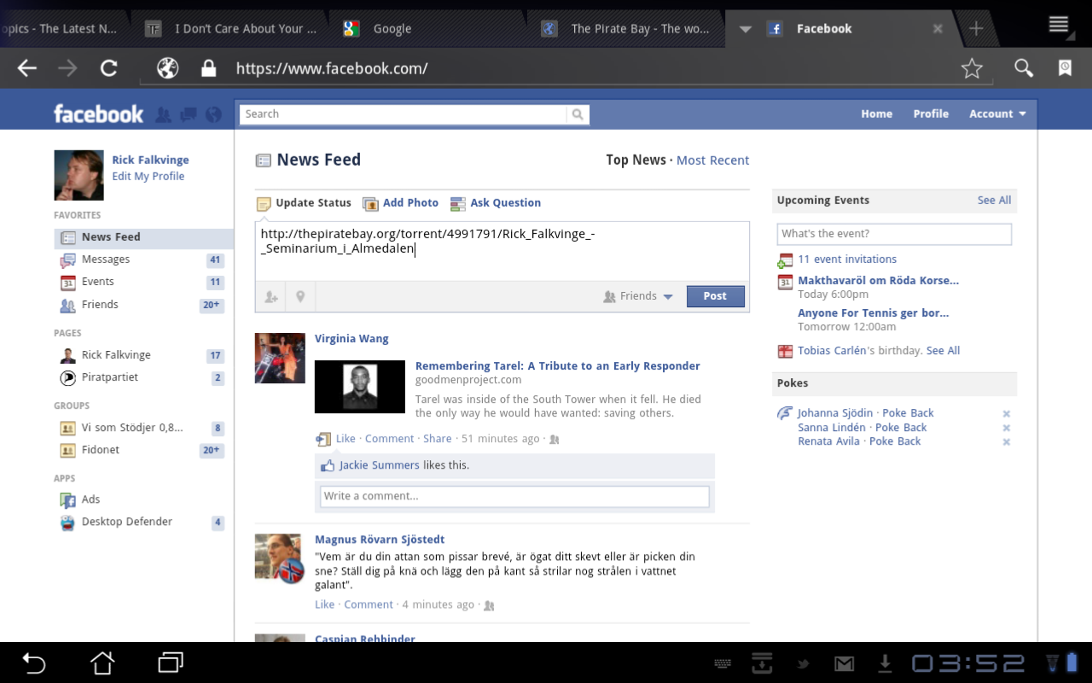The image size is (1092, 683).
Task: Open the Tarel article video thumbnail
Action: [x=360, y=387]
